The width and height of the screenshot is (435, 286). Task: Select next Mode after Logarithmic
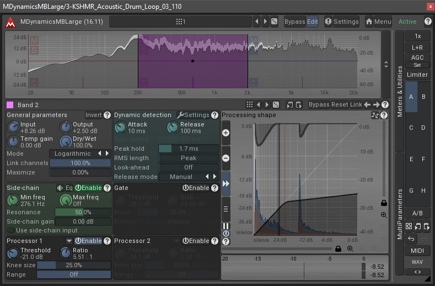pyautogui.click(x=108, y=153)
